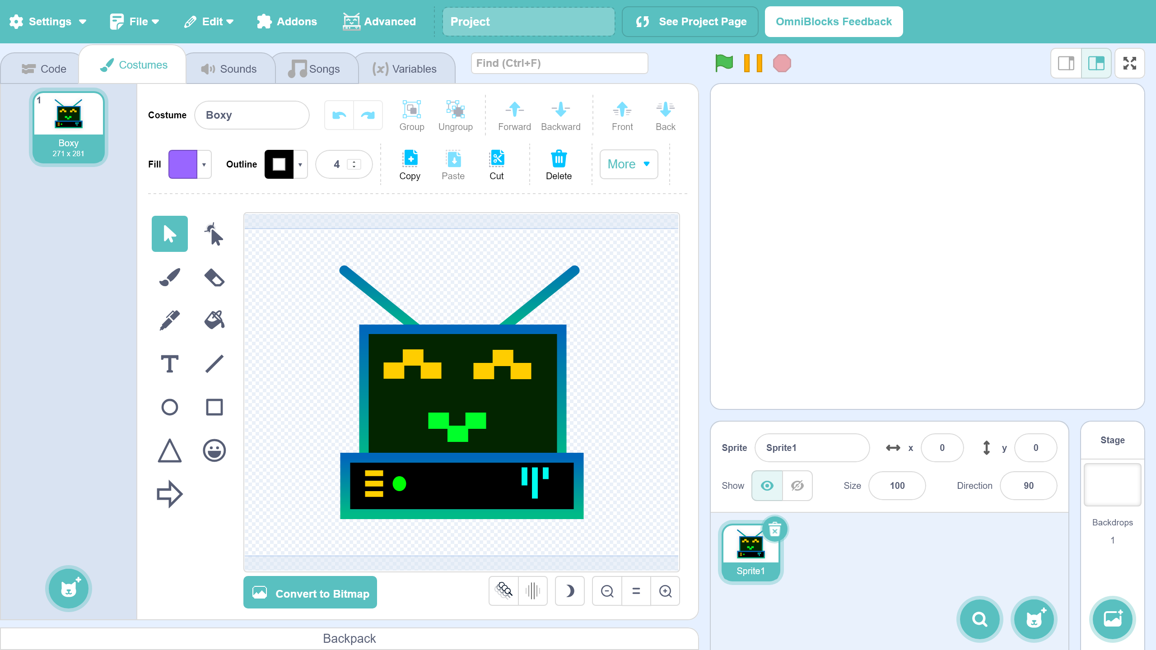This screenshot has width=1156, height=650.
Task: Select the Reshape tool
Action: (214, 234)
